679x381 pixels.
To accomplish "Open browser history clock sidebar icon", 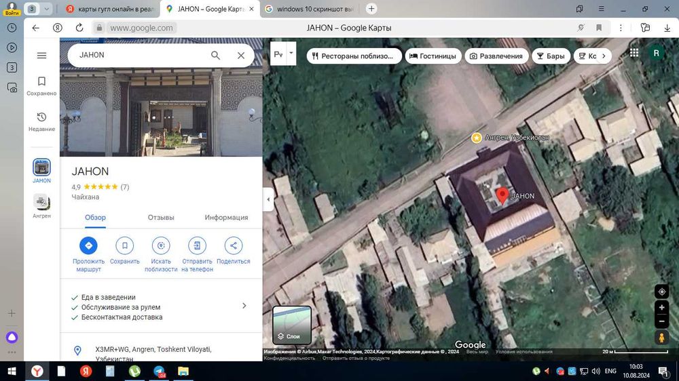I will [12, 28].
